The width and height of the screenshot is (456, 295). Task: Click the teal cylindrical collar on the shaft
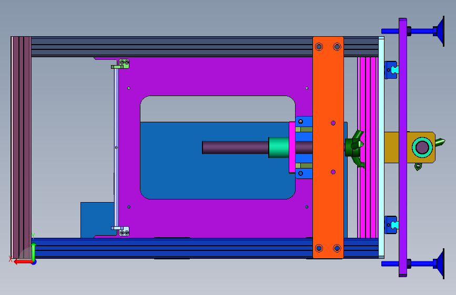(x=279, y=147)
